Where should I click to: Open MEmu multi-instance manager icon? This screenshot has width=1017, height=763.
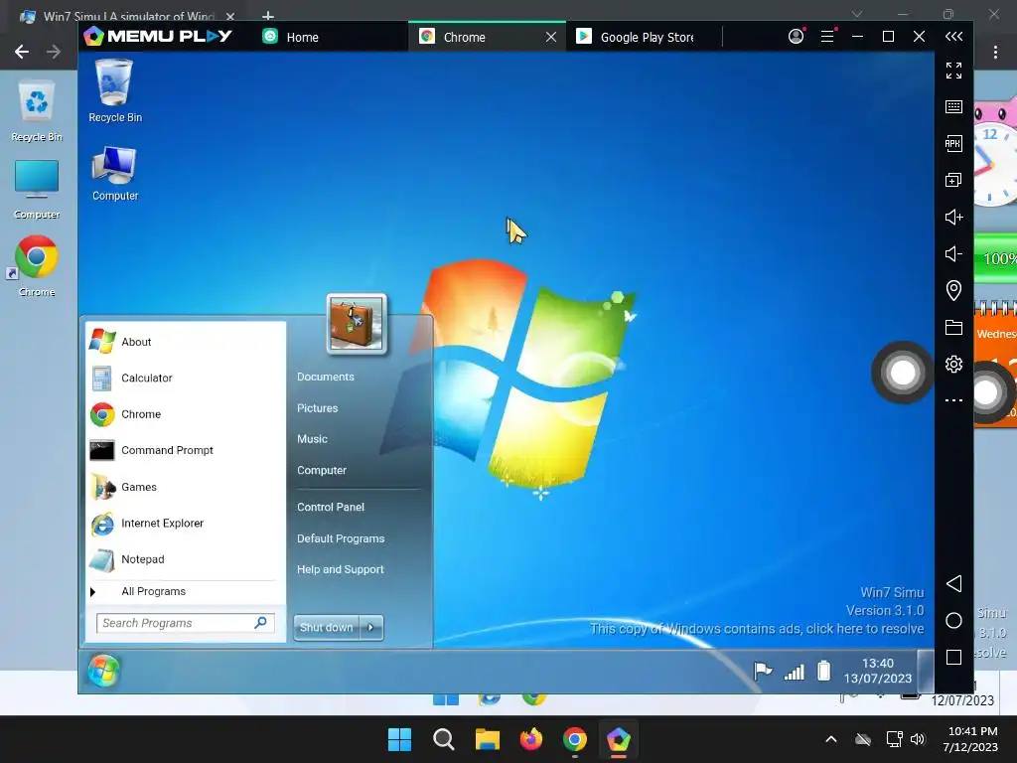[953, 180]
